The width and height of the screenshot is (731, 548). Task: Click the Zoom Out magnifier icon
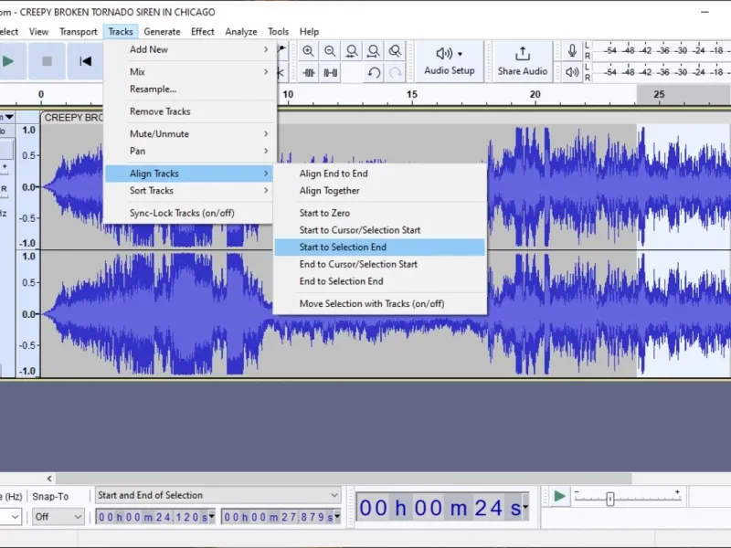pos(330,51)
